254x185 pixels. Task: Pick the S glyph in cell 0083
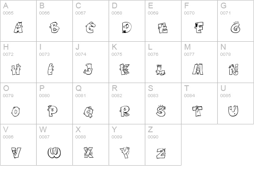[x=161, y=111]
